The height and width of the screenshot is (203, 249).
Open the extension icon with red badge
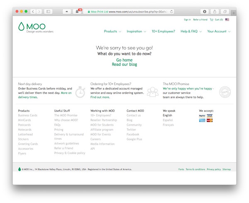coord(77,12)
